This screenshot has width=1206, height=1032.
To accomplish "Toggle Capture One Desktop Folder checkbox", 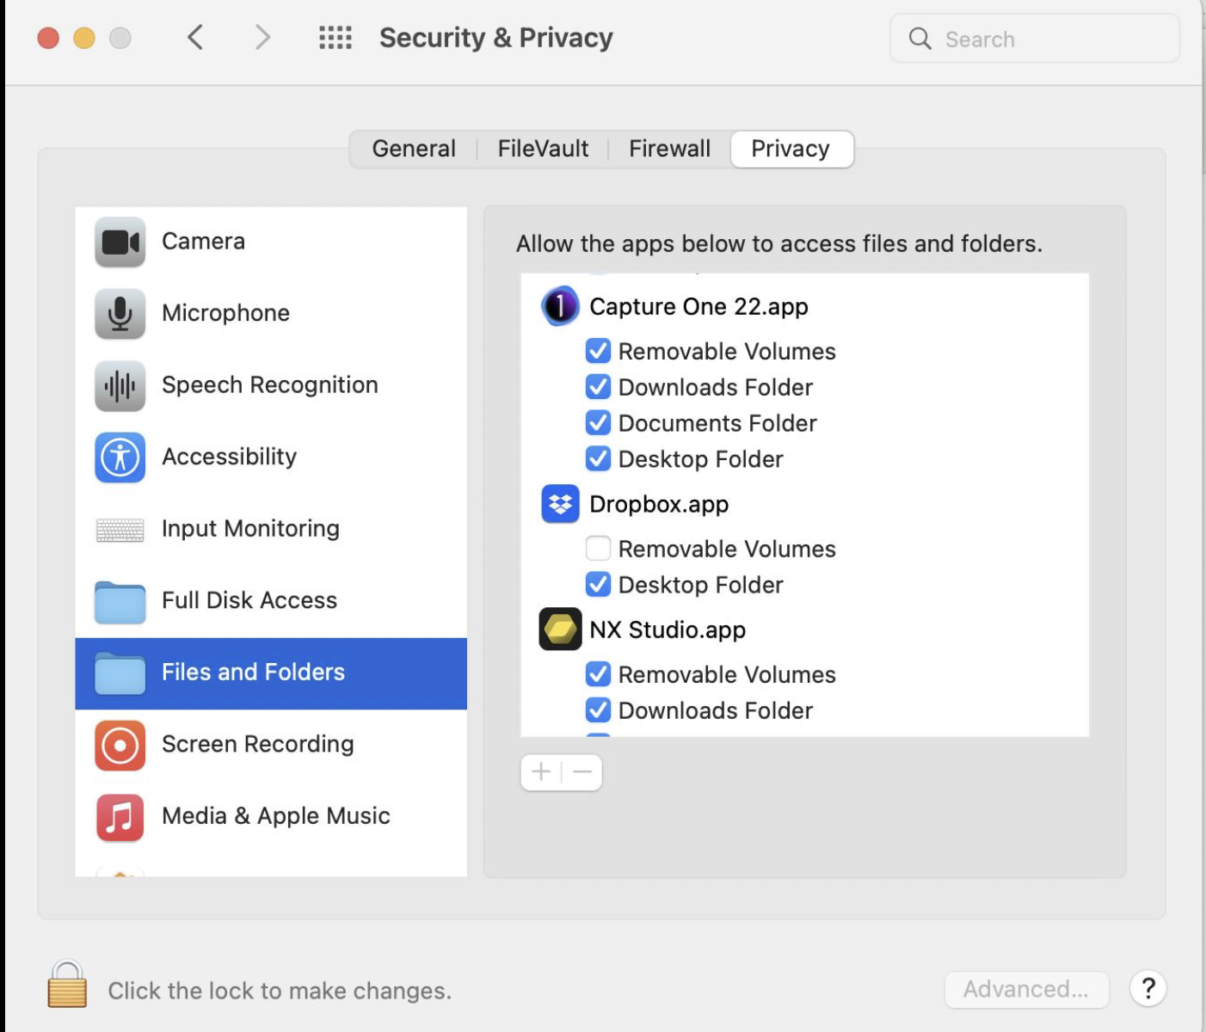I will tap(598, 459).
